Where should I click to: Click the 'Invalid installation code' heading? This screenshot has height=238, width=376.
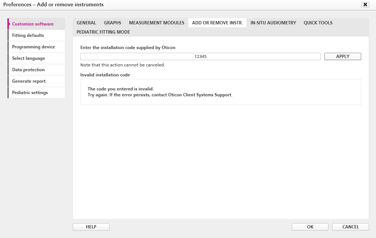point(105,75)
